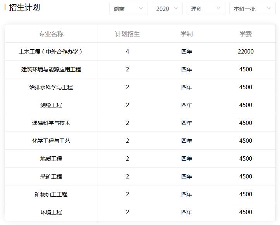This screenshot has height=225, width=280.
Task: Select 遥感科学与技术 major name
Action: pyautogui.click(x=51, y=123)
